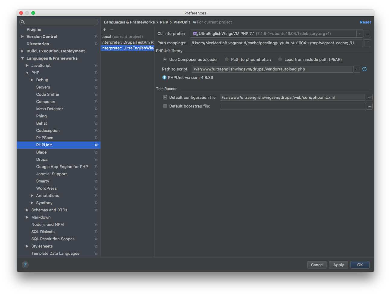Click project-level icon beside WordPress

pyautogui.click(x=96, y=189)
